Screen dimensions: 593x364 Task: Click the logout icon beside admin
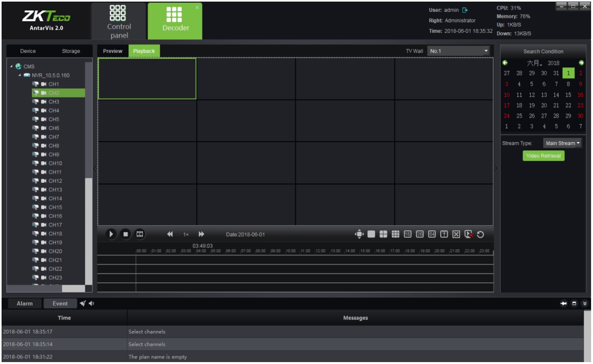coord(465,10)
